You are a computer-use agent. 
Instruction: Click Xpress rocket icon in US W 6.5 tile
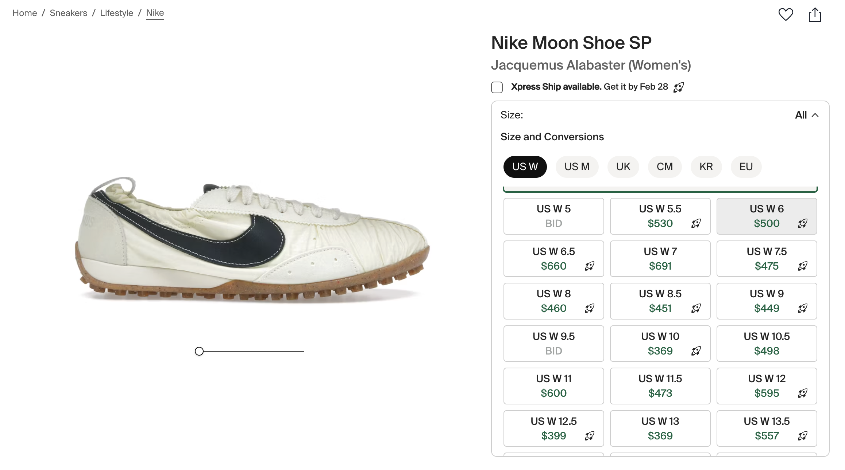point(590,266)
